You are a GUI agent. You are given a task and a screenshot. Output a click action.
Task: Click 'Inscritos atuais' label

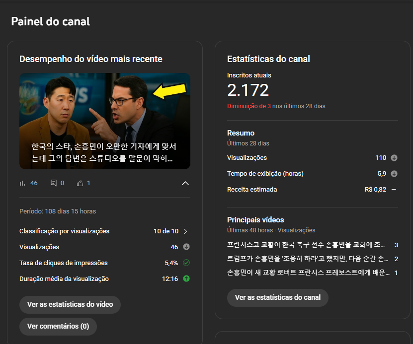(249, 75)
